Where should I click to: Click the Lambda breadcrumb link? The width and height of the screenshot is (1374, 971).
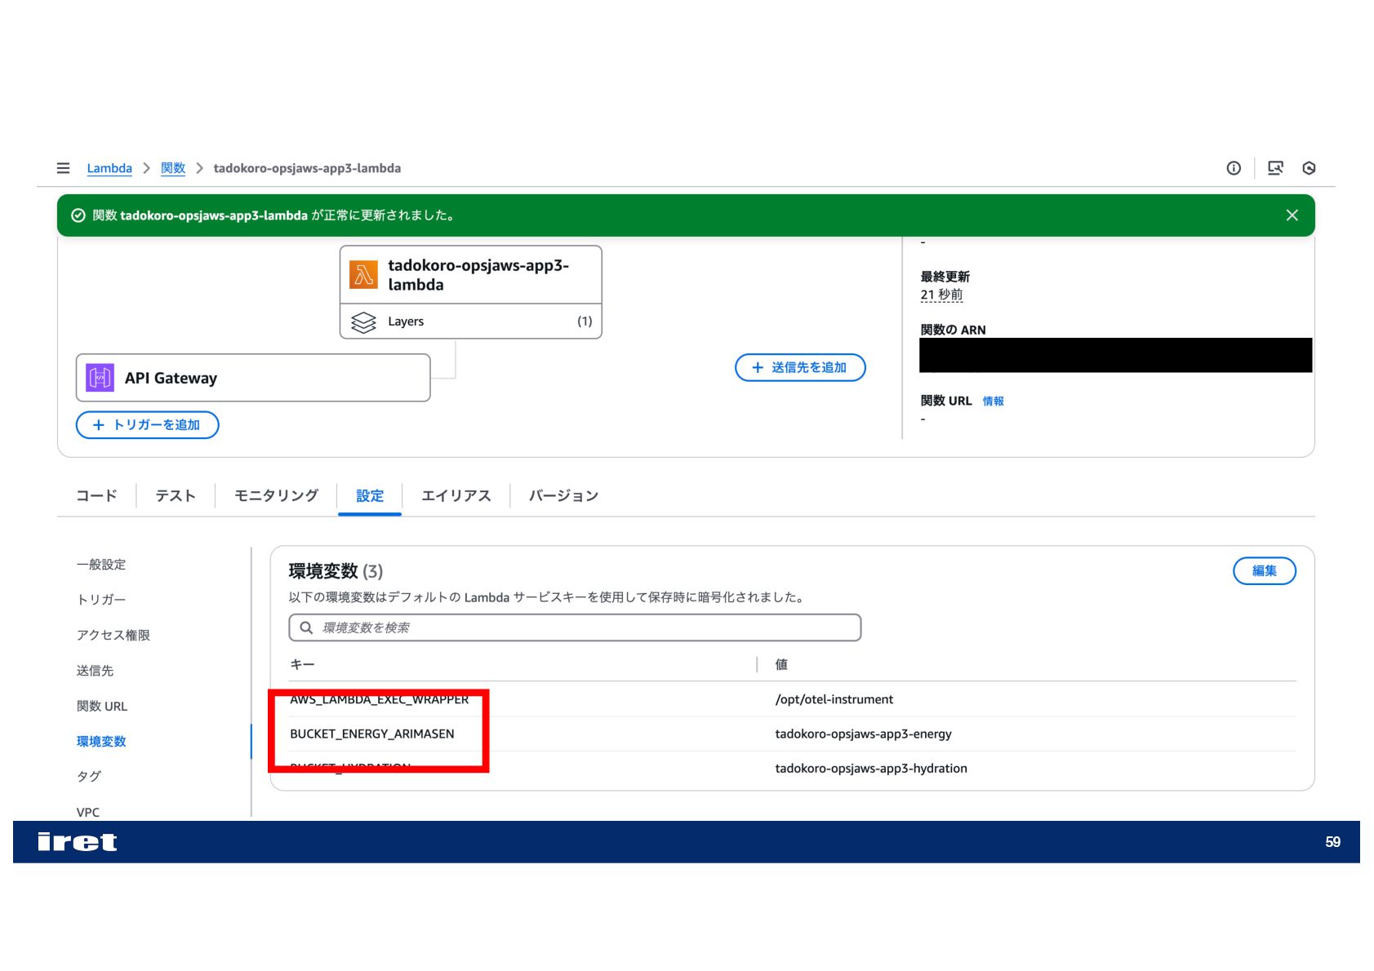[x=109, y=168]
